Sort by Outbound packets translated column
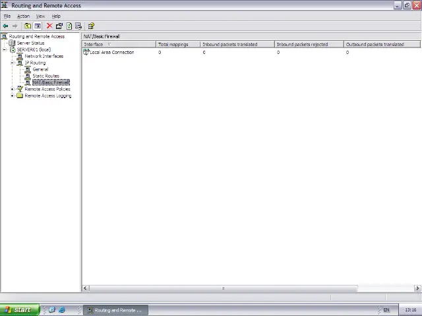 tap(382, 44)
